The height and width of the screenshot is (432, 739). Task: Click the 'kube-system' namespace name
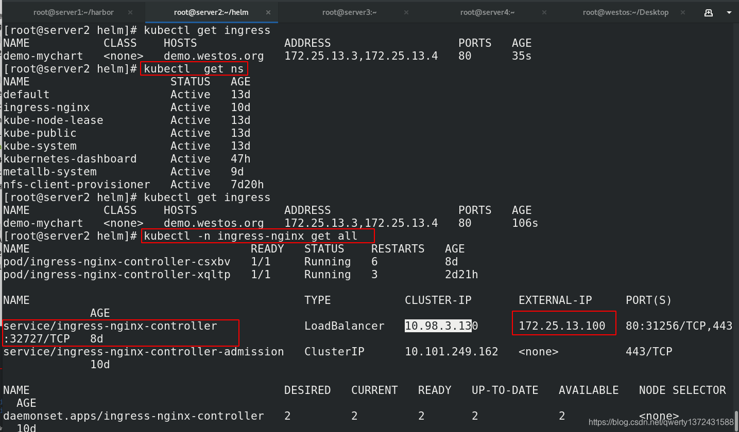[40, 146]
